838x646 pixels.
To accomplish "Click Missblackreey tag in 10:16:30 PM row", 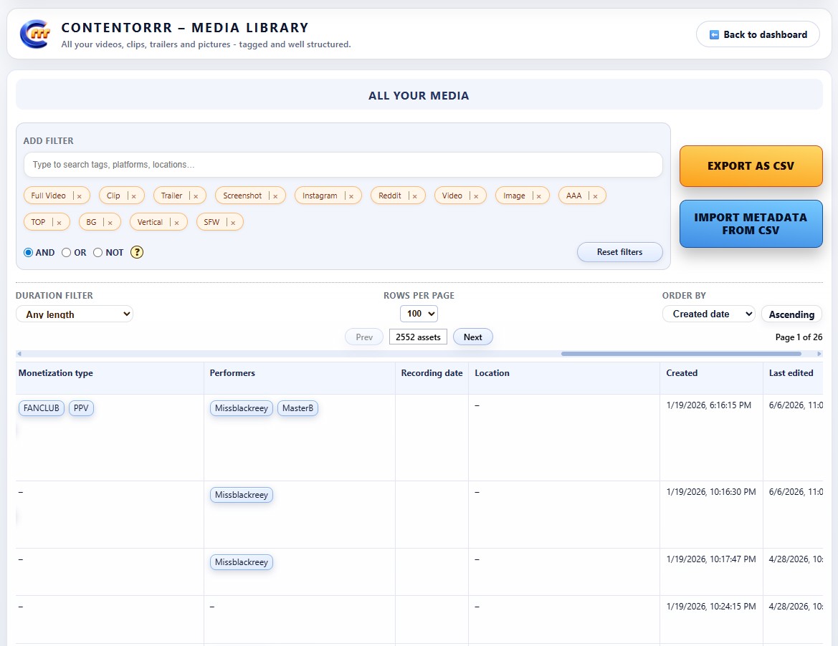I will 242,495.
